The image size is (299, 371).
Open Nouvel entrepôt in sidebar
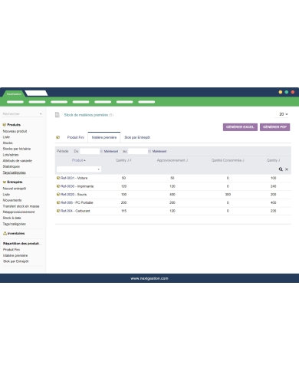(15, 189)
